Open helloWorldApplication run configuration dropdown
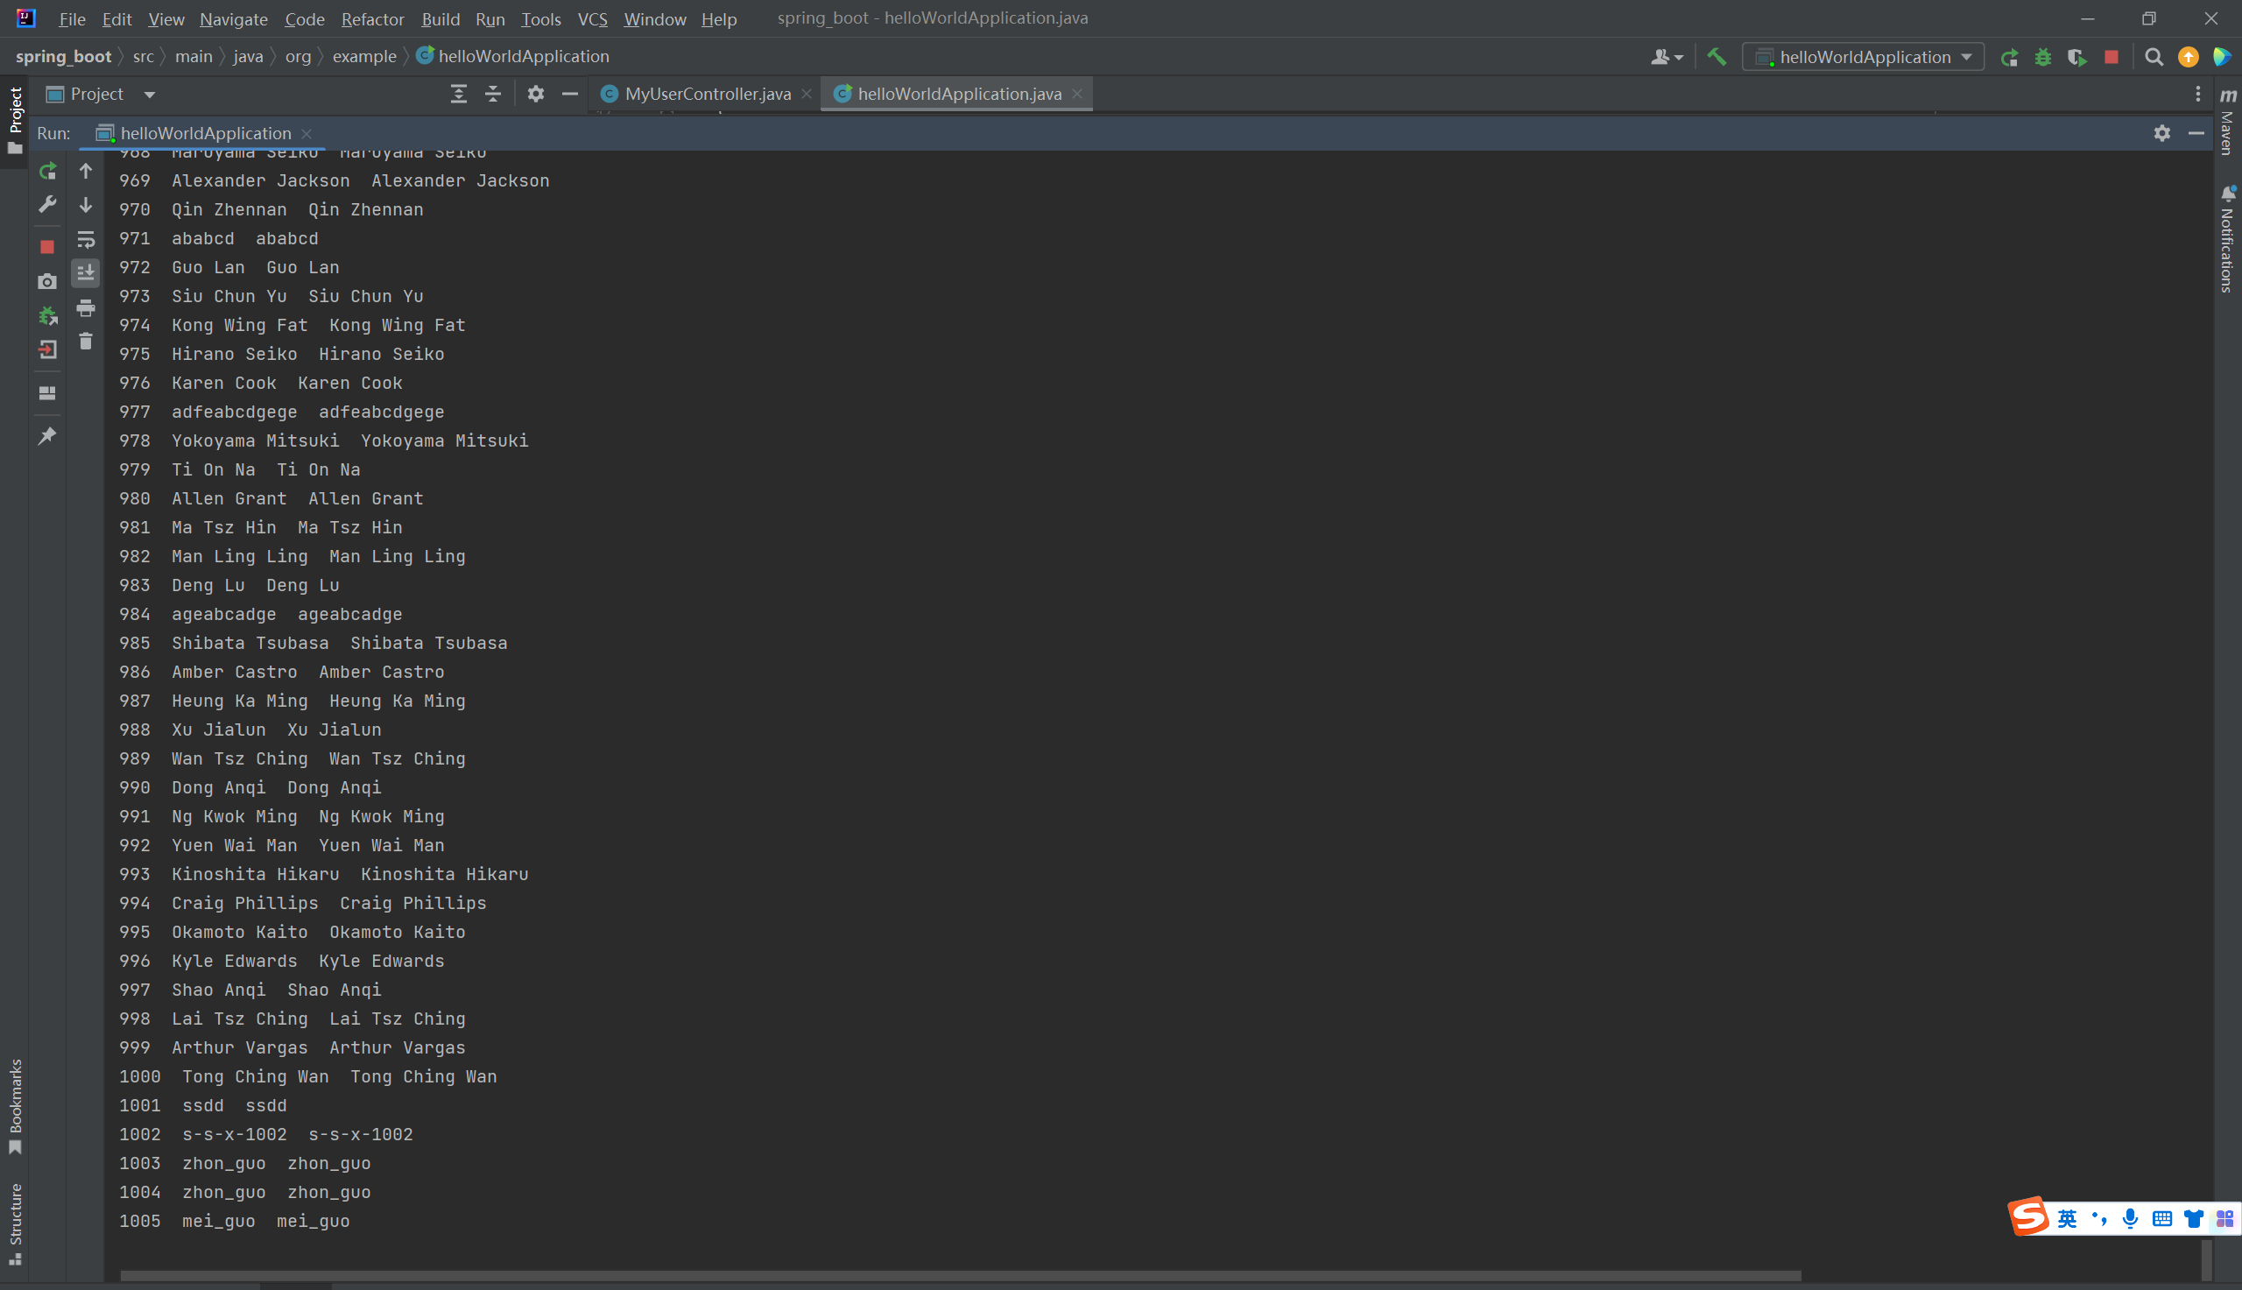The height and width of the screenshot is (1290, 2242). tap(1864, 57)
